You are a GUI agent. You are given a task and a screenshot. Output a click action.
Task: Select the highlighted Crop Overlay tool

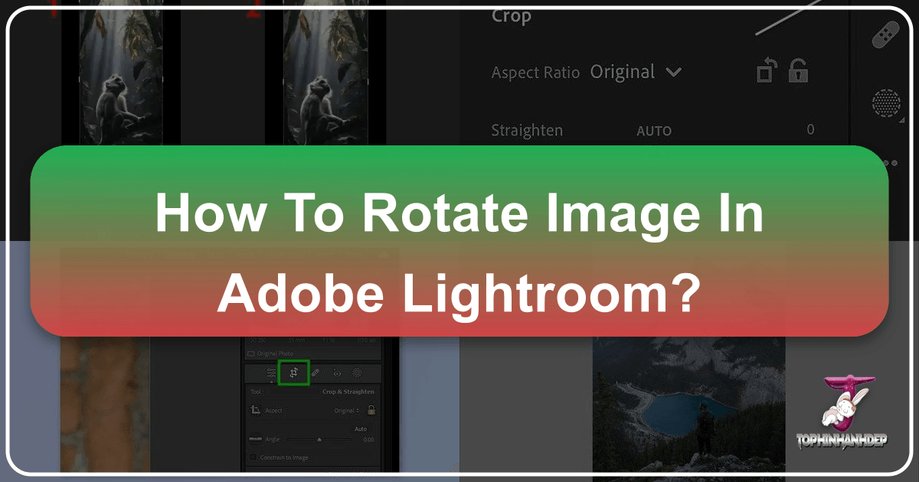tap(294, 373)
